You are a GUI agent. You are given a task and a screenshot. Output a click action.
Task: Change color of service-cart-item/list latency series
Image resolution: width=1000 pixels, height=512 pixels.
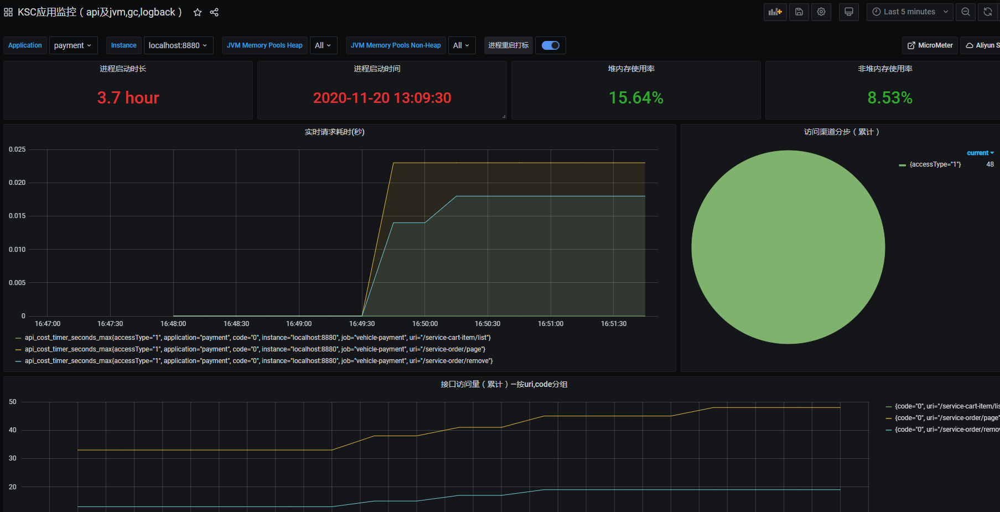pyautogui.click(x=18, y=338)
